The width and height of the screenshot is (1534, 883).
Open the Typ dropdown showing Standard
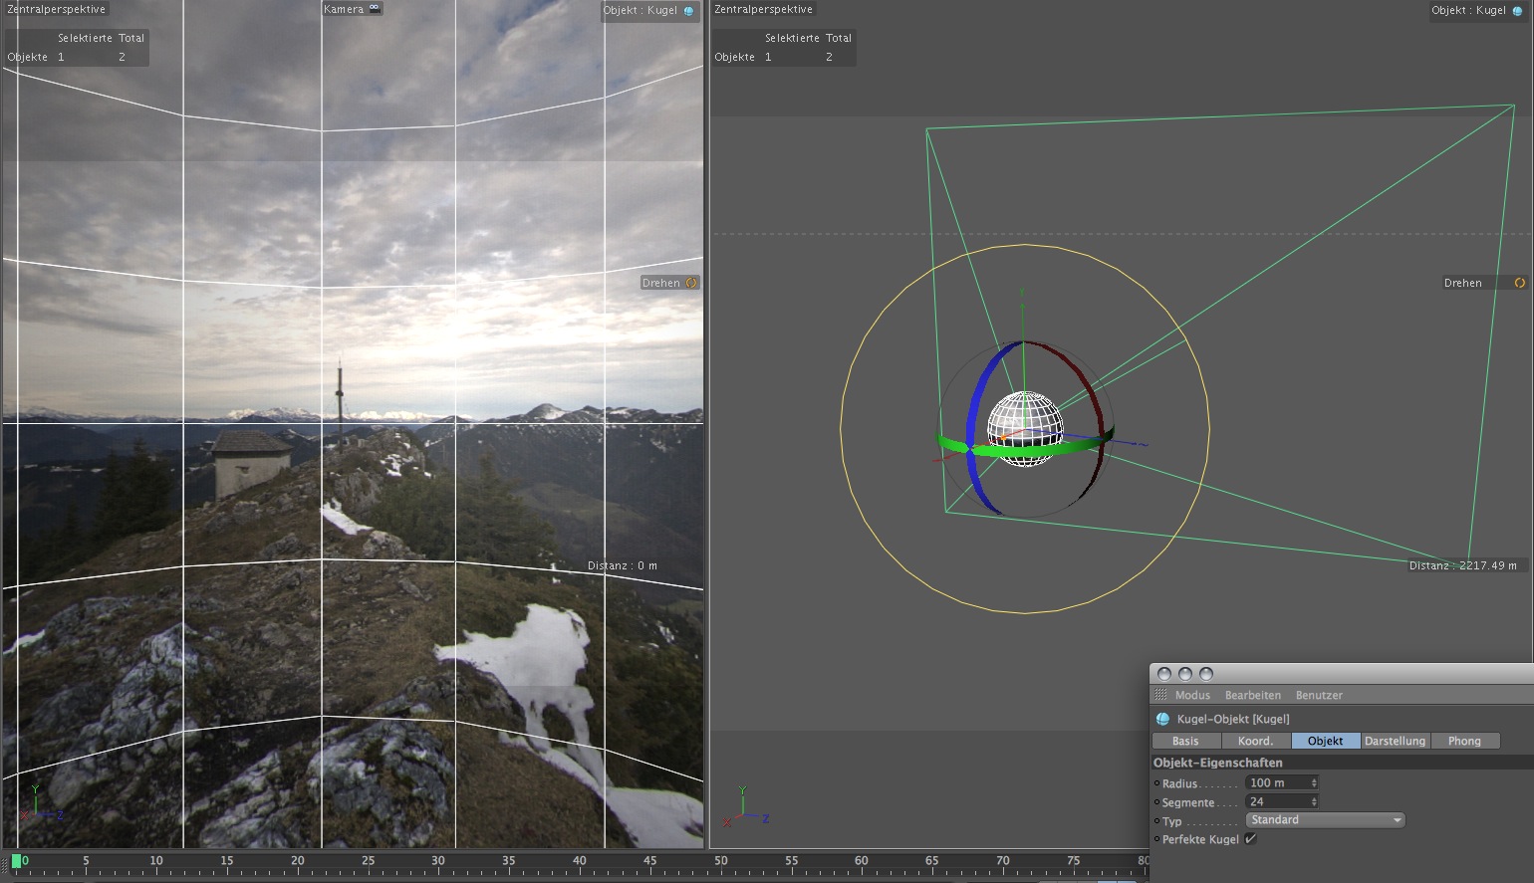click(1325, 820)
